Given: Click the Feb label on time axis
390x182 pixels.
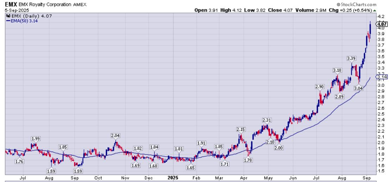Looking at the screenshot, I should 196,178.
